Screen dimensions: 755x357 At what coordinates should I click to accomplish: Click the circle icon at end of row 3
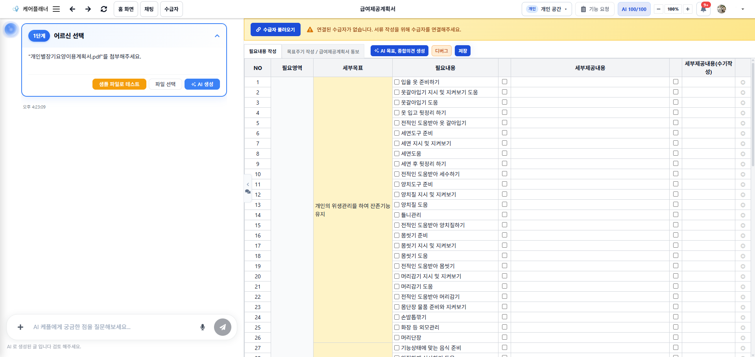coord(743,103)
